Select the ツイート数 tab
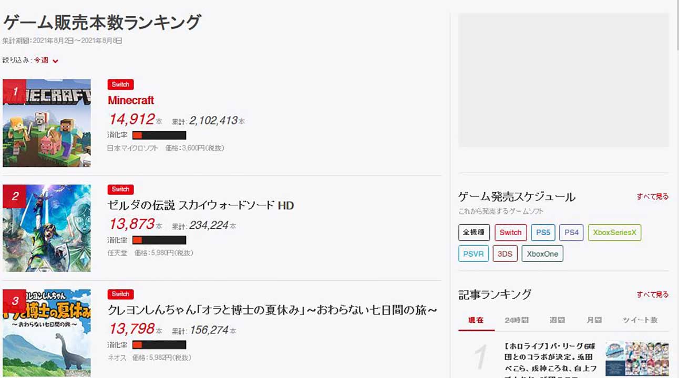 642,319
